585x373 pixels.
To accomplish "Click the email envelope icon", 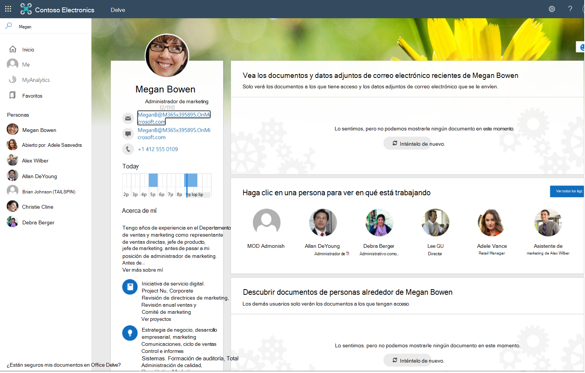I will tap(128, 118).
